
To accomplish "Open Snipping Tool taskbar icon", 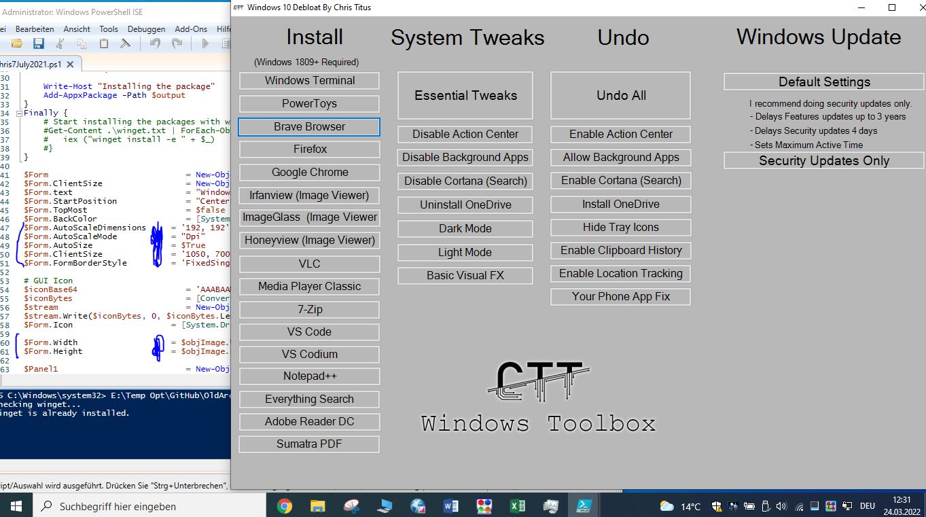I will pos(351,506).
